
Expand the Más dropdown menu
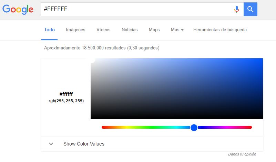coord(177,30)
